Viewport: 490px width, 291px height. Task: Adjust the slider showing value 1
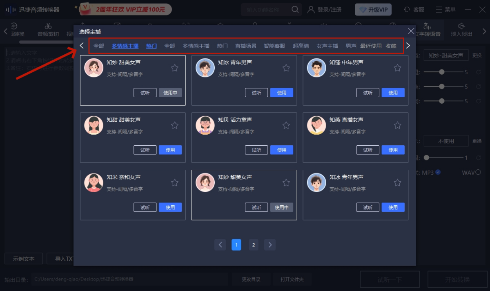pos(443,158)
